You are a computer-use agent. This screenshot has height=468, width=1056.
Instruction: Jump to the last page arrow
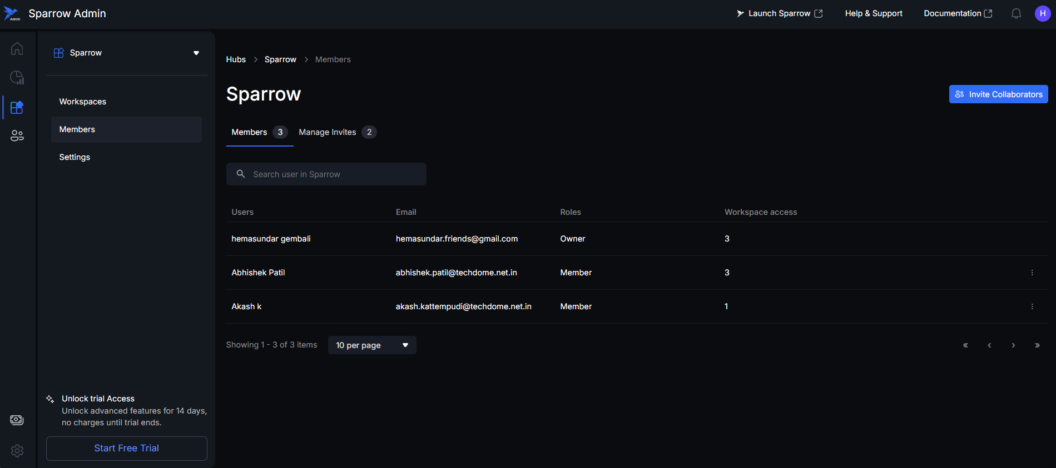(1037, 345)
